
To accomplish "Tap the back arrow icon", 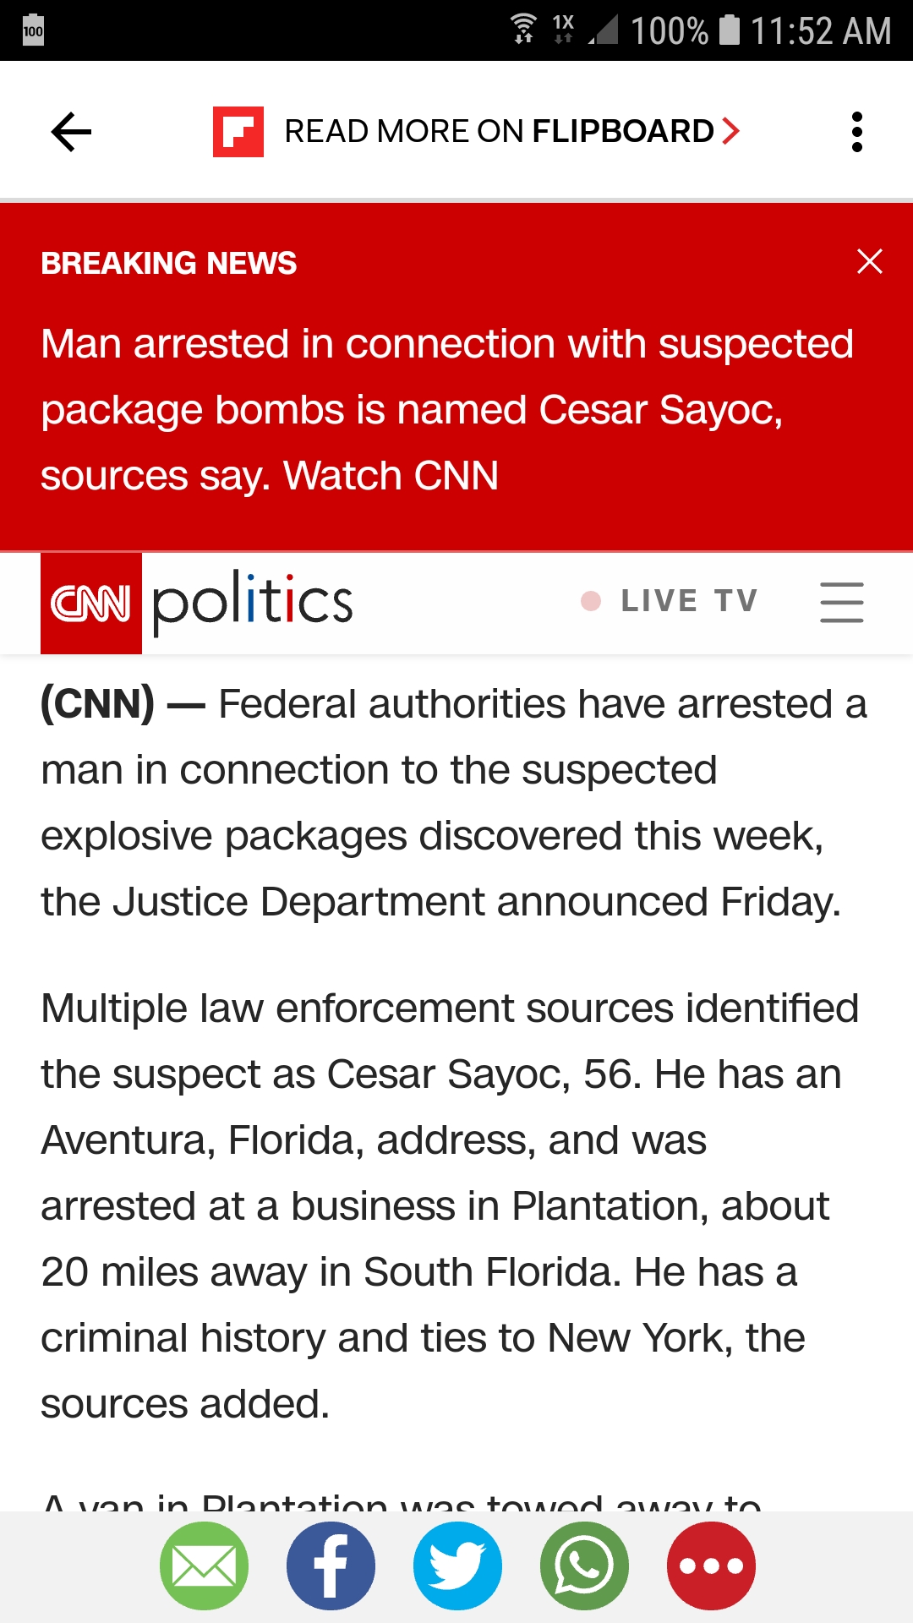I will [71, 132].
